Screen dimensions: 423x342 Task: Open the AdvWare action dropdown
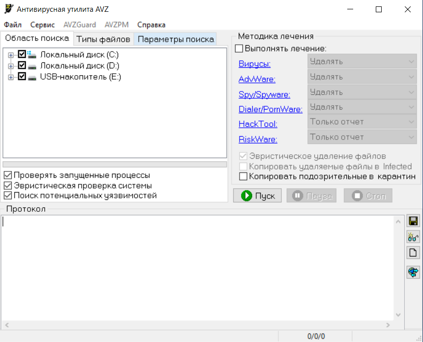pos(362,77)
